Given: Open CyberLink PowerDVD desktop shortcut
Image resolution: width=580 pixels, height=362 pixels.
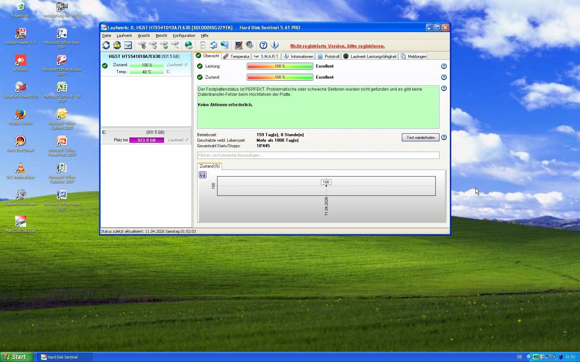Looking at the screenshot, I should (x=20, y=90).
